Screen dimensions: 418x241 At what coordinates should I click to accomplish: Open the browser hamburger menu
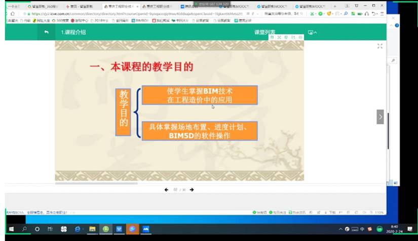[382, 14]
